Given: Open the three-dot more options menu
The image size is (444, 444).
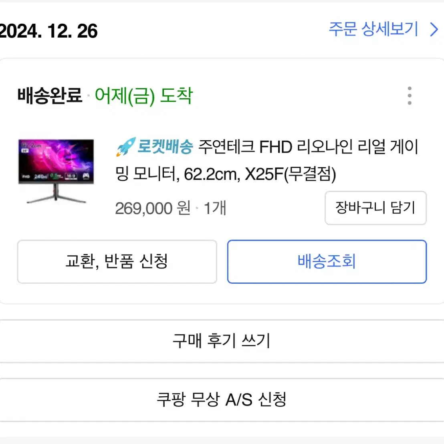Looking at the screenshot, I should coord(410,96).
